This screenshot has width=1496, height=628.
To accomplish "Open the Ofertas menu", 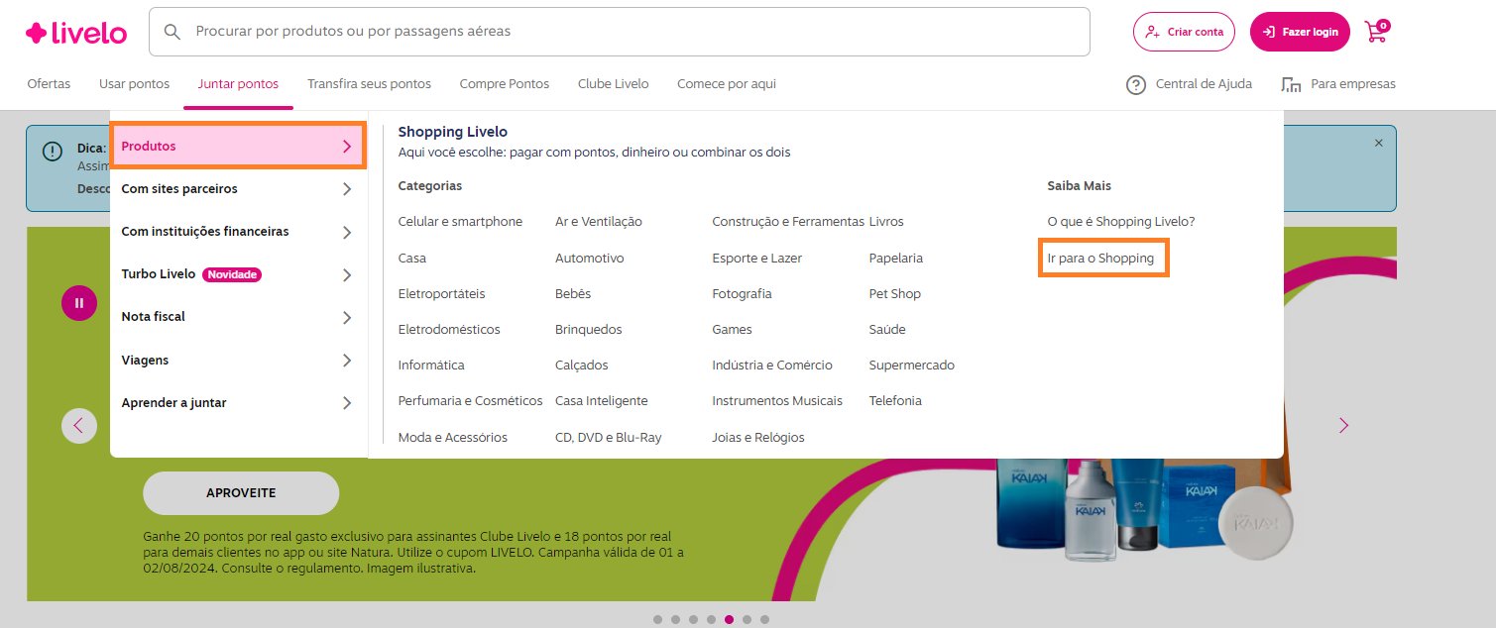I will tap(49, 84).
